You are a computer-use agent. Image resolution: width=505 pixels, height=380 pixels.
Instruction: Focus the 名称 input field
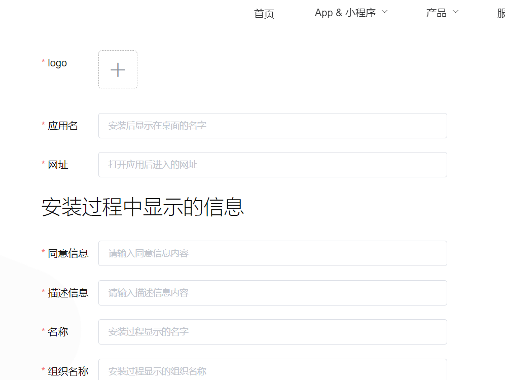tap(272, 332)
